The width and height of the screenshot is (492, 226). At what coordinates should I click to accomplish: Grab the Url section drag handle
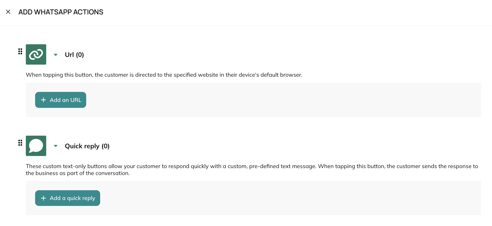pyautogui.click(x=20, y=51)
